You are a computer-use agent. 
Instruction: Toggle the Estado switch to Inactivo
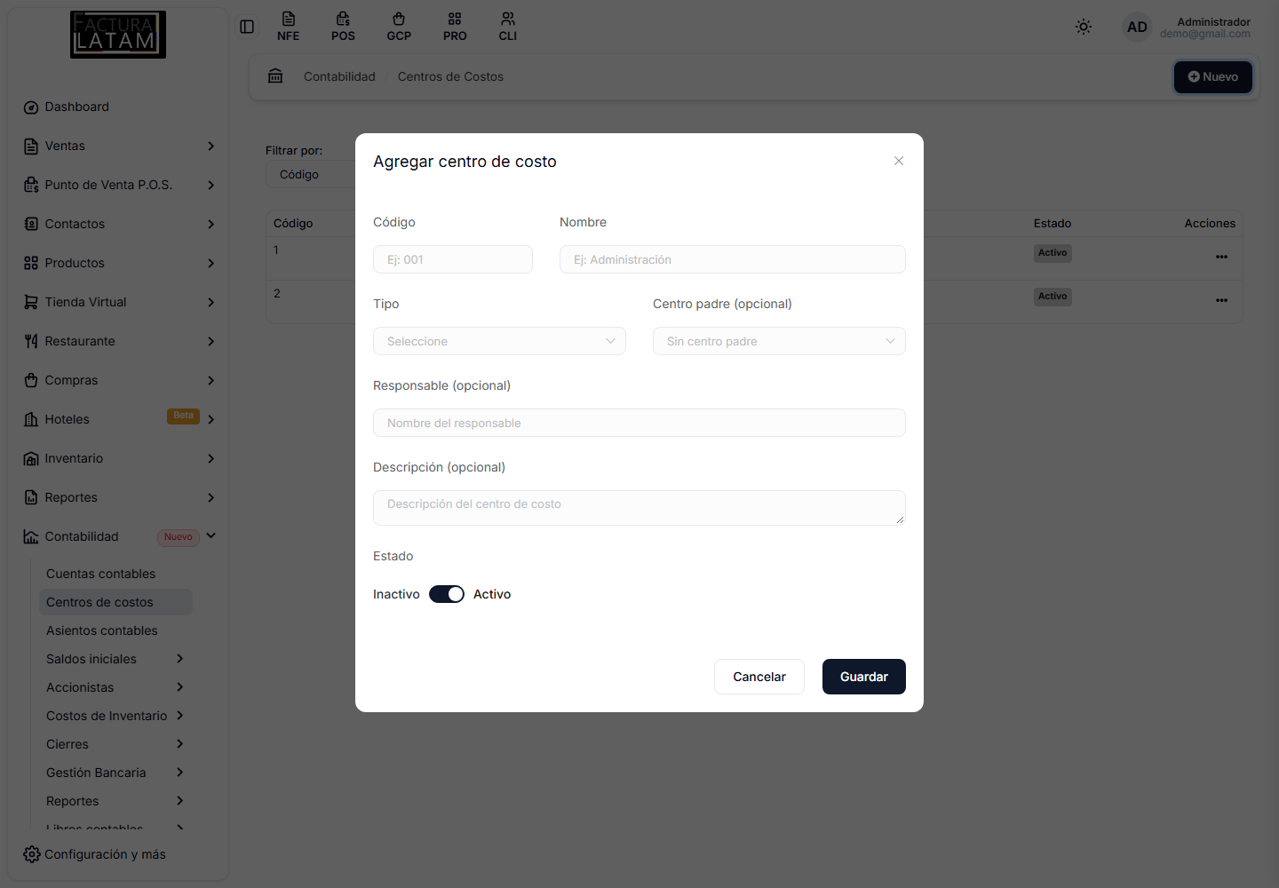pos(447,594)
